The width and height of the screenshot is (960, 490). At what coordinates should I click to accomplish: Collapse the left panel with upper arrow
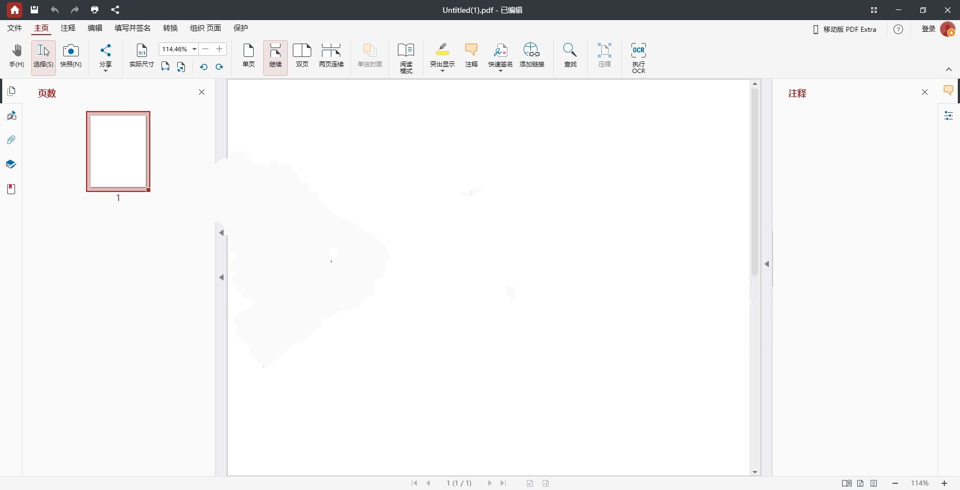(221, 233)
